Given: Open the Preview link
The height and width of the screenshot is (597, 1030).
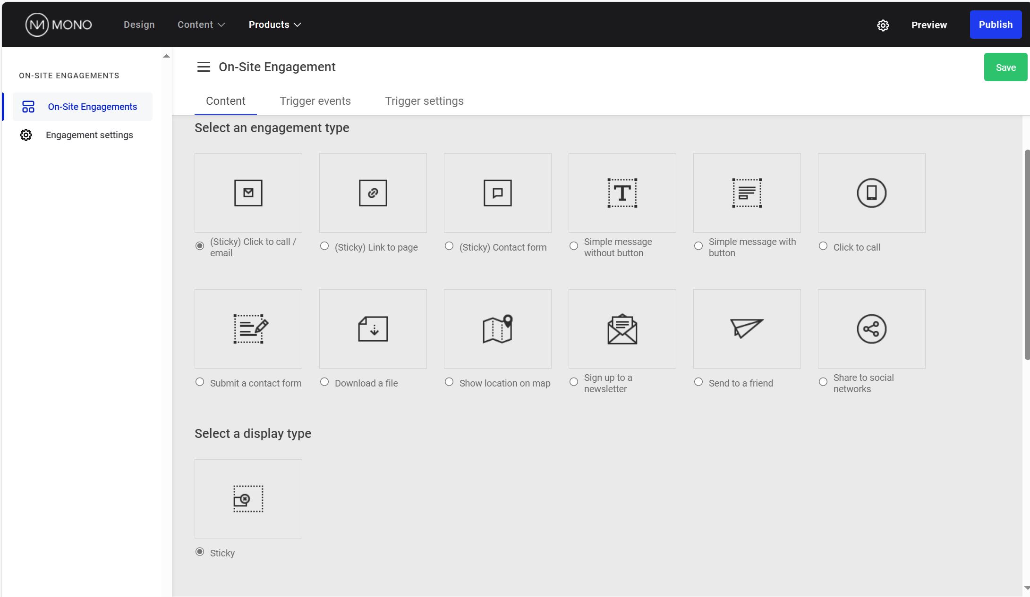Looking at the screenshot, I should 929,25.
